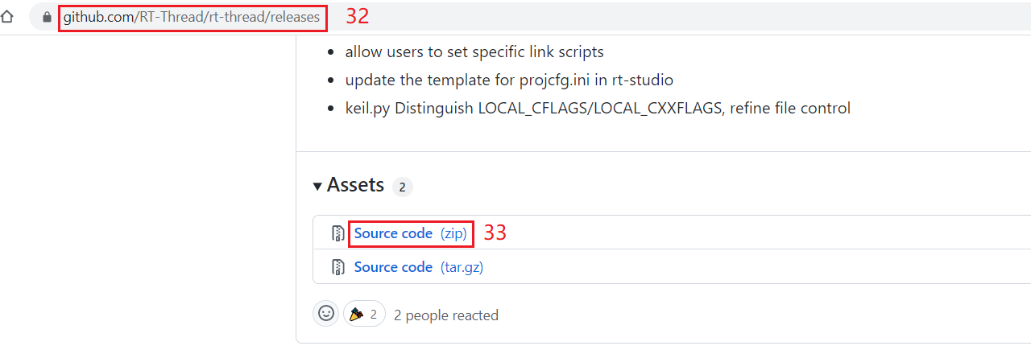Click the "2 people reacted" text
Screen dimensions: 1031x350
pyautogui.click(x=445, y=315)
